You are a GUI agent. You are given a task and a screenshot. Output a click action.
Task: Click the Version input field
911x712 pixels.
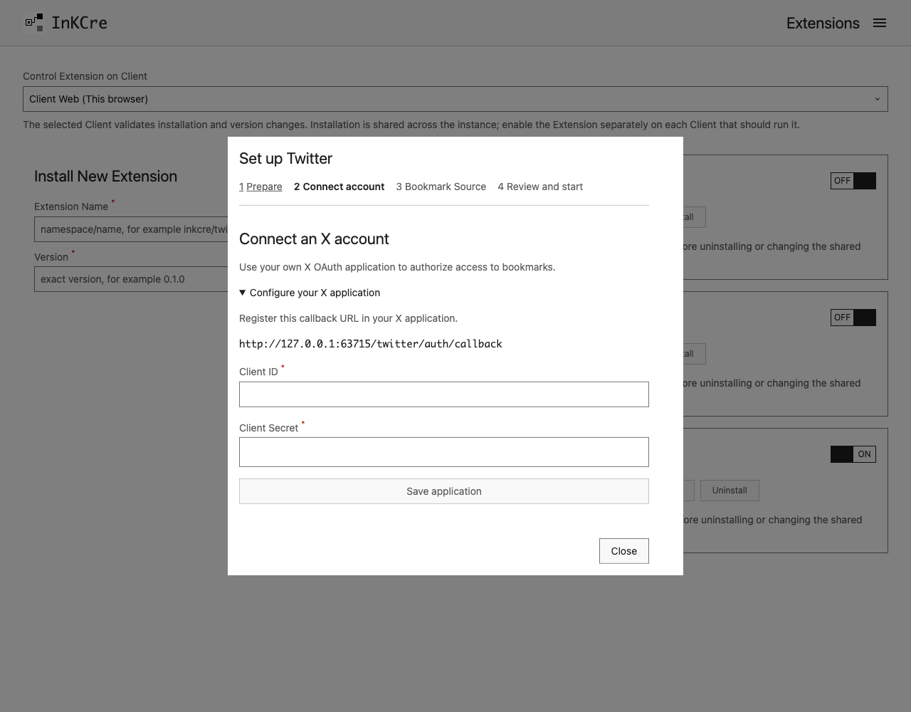click(131, 279)
